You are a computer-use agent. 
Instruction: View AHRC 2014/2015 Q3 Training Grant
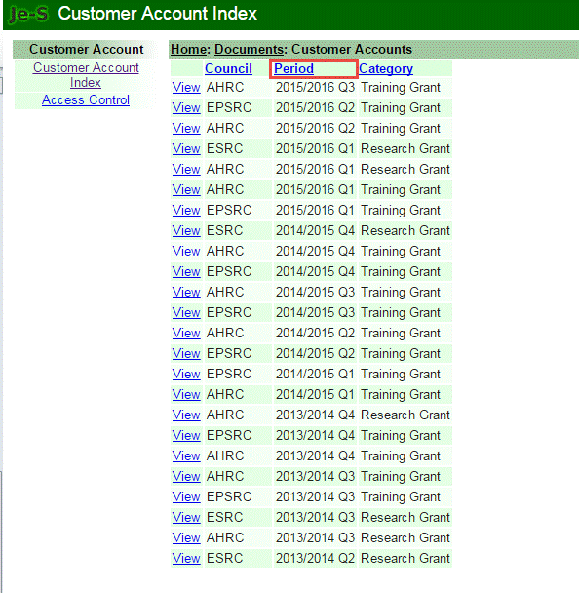[186, 292]
